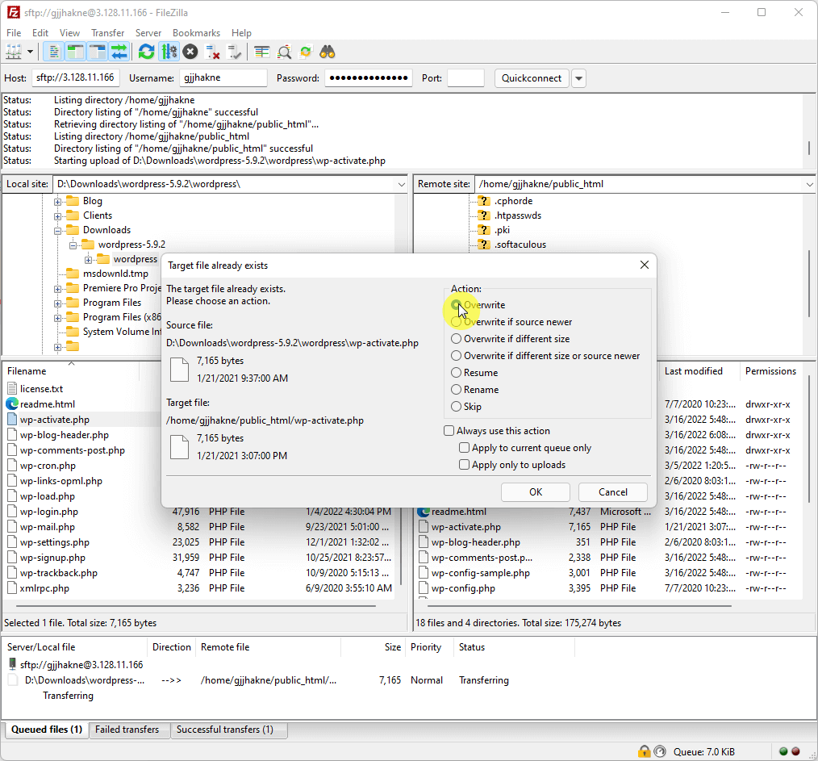Switch to the Failed transfers tab

click(x=127, y=730)
